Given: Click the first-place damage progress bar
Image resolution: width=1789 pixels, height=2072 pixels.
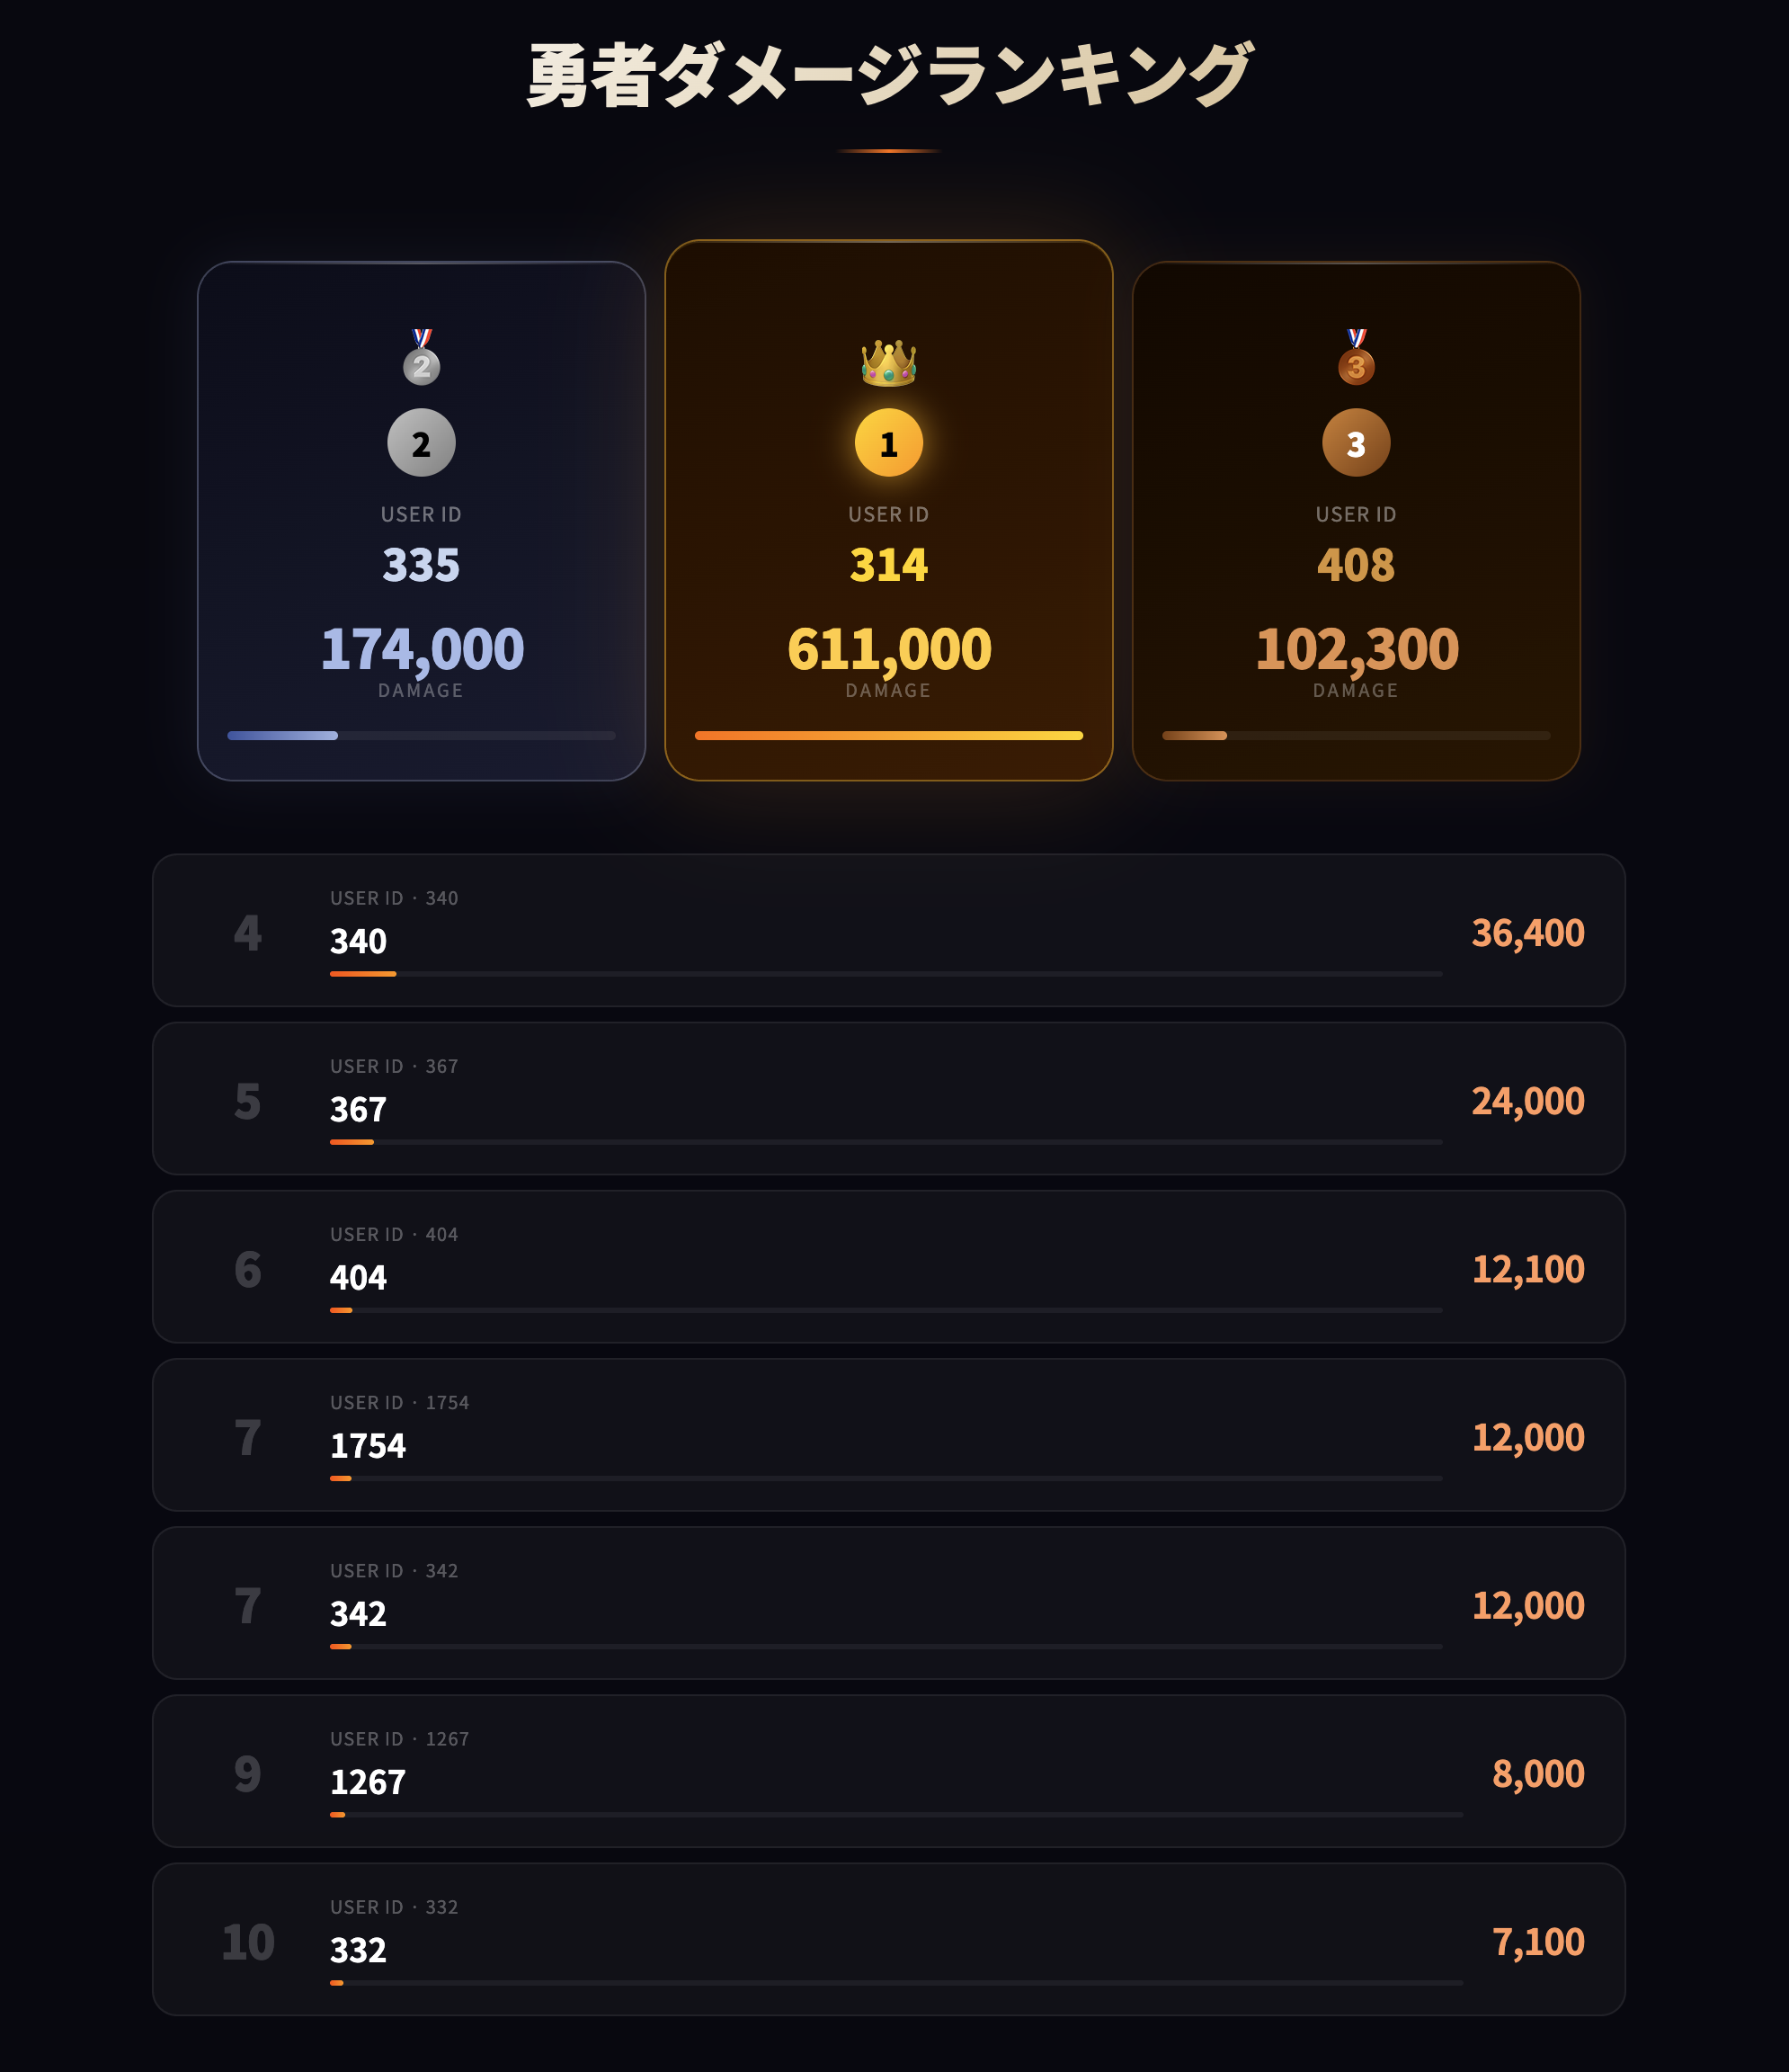Looking at the screenshot, I should pyautogui.click(x=888, y=736).
